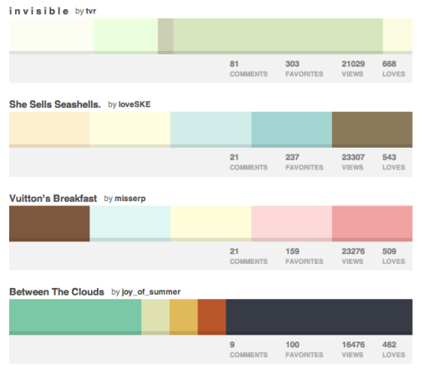Visit author loveSKE's profile
This screenshot has width=423, height=369.
[x=135, y=104]
